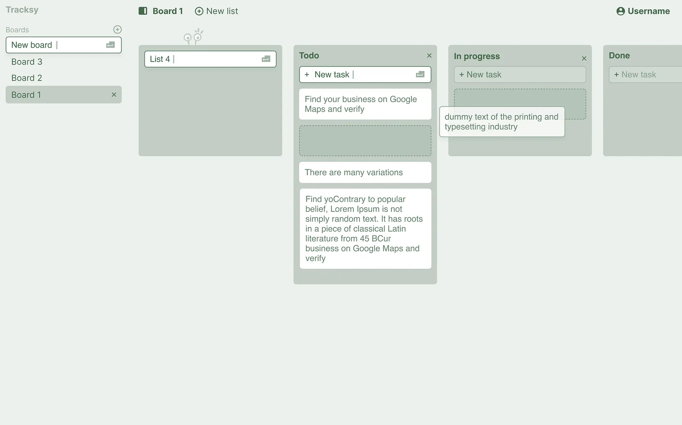Click the Tracksy logo text
Screen dimensions: 682x425
22,10
